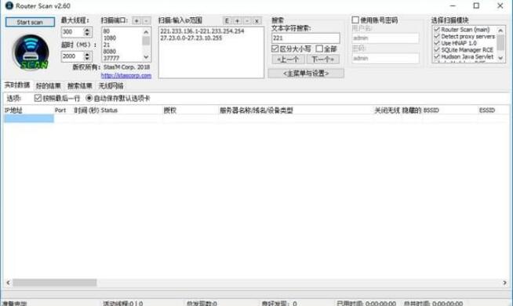
Task: Open the wireless networks tab
Action: click(111, 86)
